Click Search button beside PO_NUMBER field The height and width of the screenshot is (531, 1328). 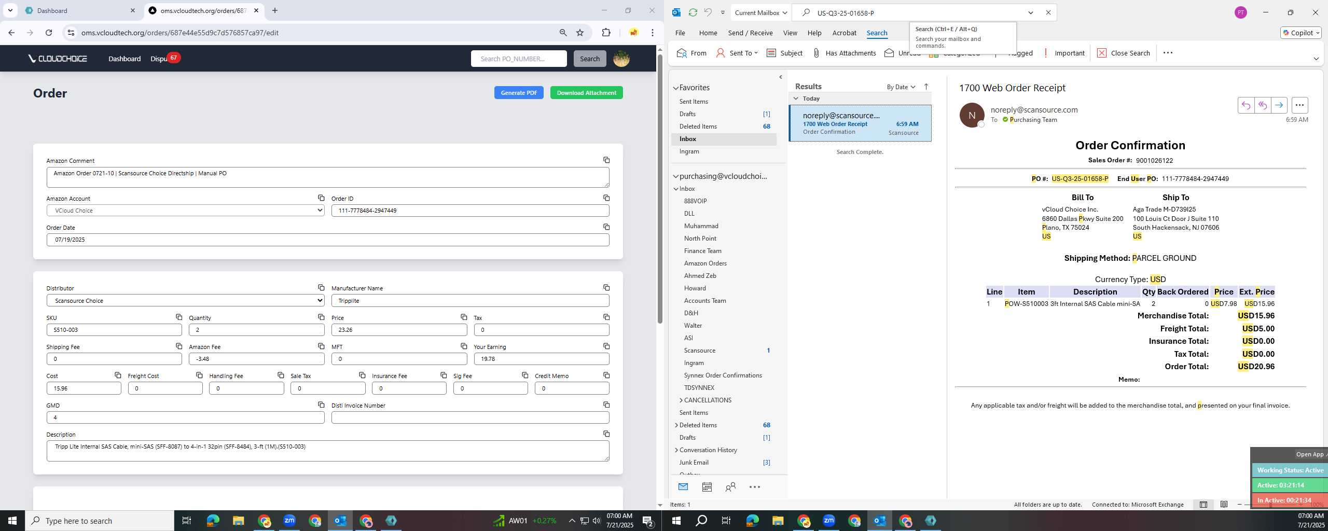[x=589, y=59]
